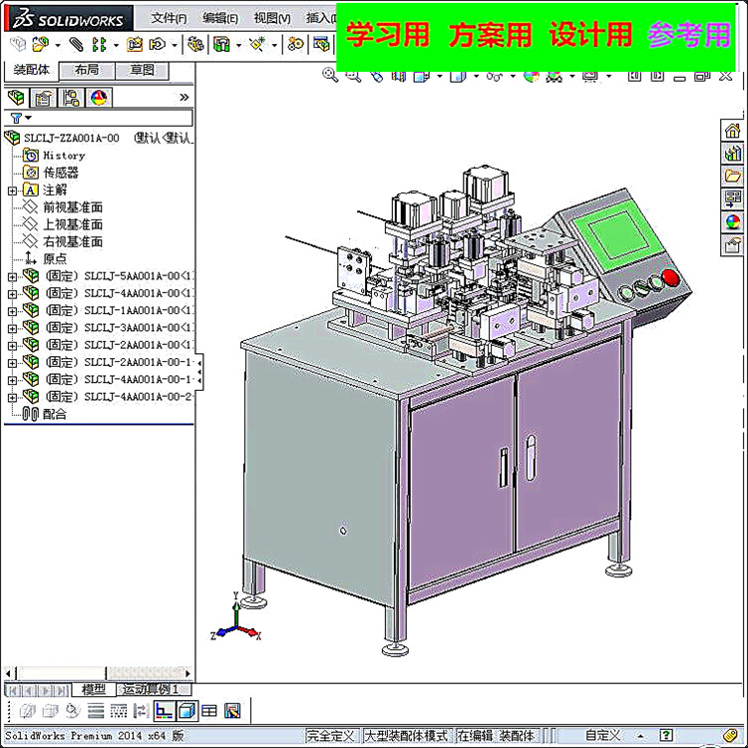
Task: Click the solid horizontal lines icon in bottom toolbar
Action: (96, 711)
